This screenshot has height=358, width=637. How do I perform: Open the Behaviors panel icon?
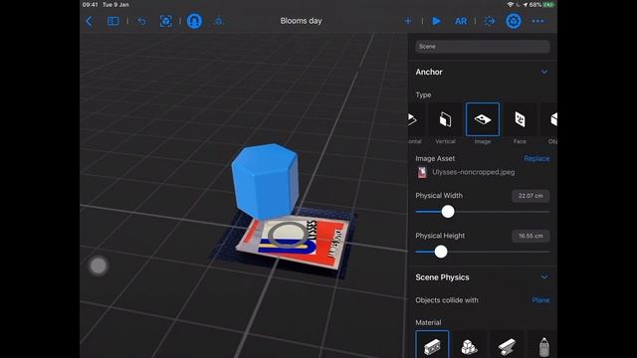pyautogui.click(x=489, y=21)
